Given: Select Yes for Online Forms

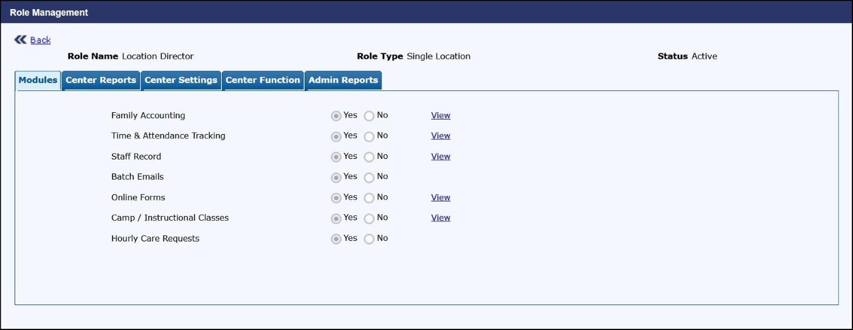Looking at the screenshot, I should (336, 198).
